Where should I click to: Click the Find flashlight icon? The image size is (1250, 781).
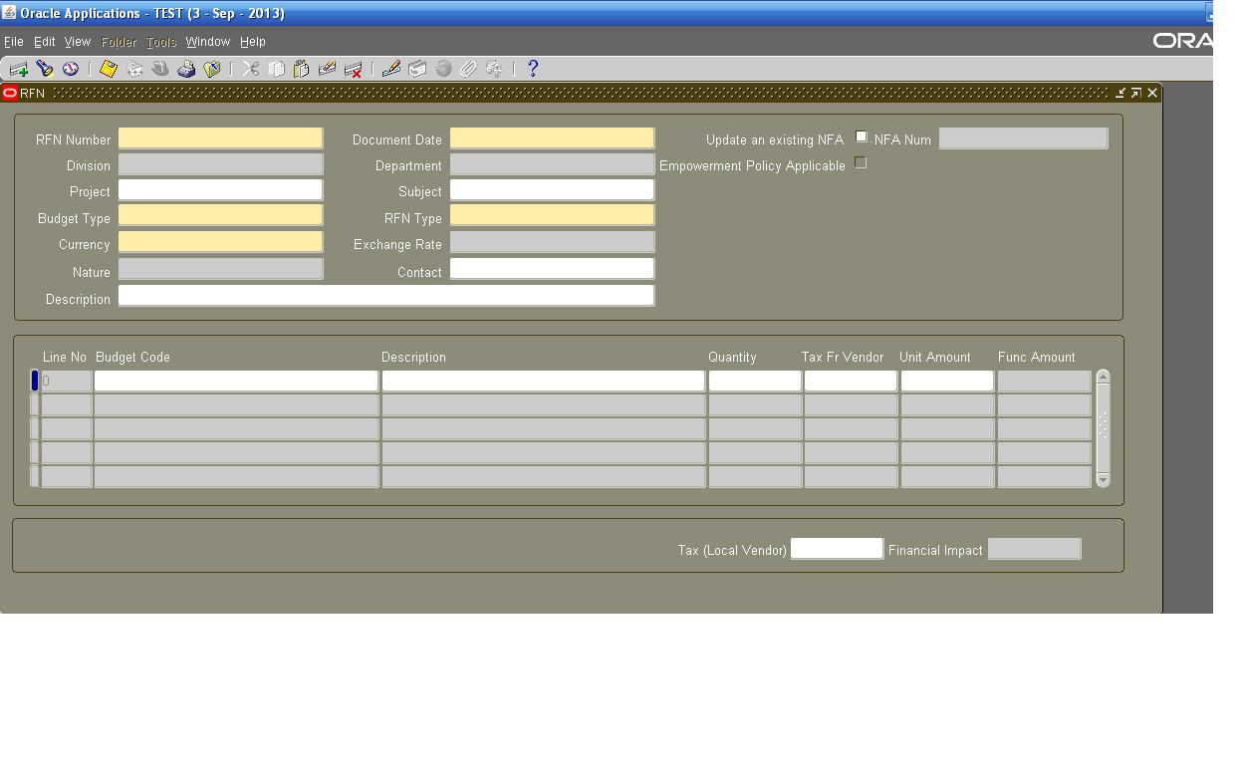45,69
